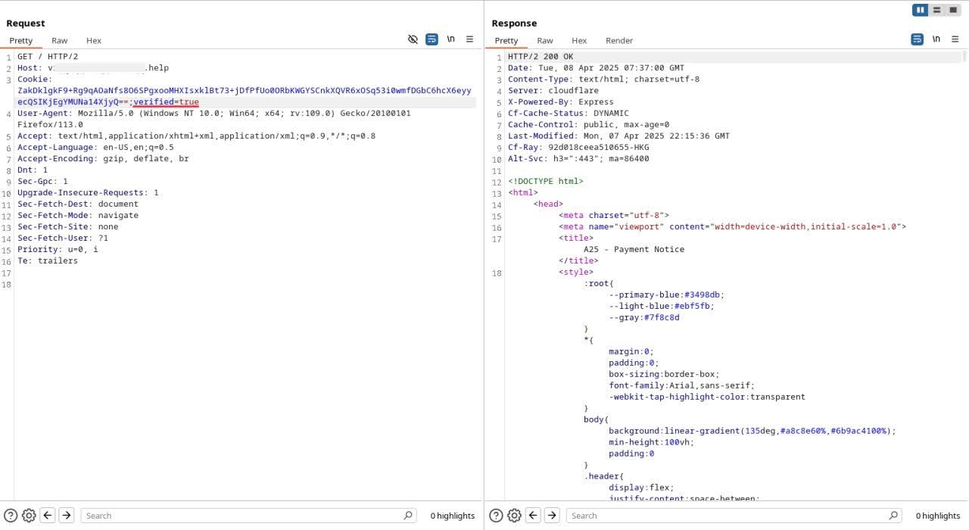
Task: Switch the Request view to the Raw tab
Action: click(59, 41)
